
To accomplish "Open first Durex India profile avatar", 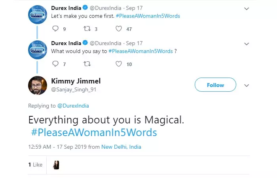I will point(38,15).
